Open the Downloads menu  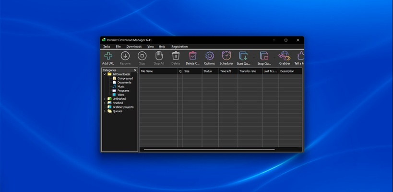coord(134,47)
